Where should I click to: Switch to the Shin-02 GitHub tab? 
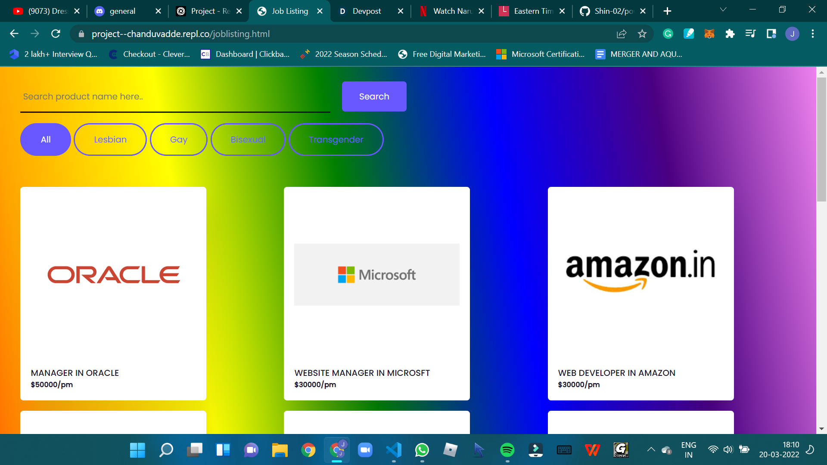pyautogui.click(x=613, y=11)
